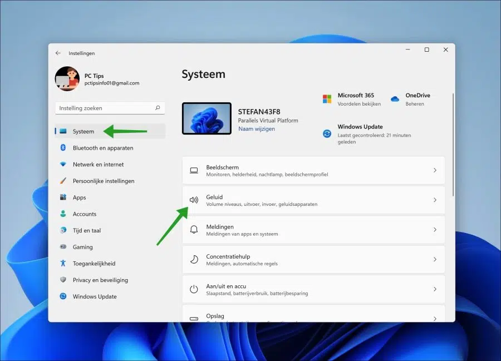This screenshot has width=501, height=361.
Task: Click the Aan/uit power icon
Action: [x=194, y=289]
